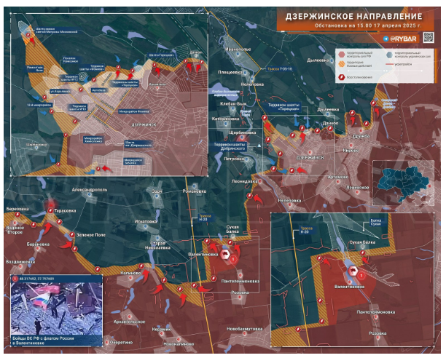The height and width of the screenshot is (358, 446).
Task: Click the date line 'Обстановка на 15.00 17 апреля 2025 г.'
Action: pos(368,25)
